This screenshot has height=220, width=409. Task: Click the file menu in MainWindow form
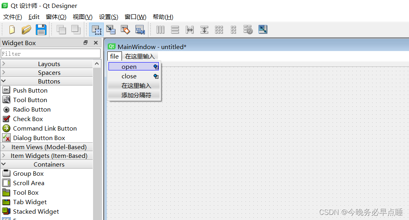[x=114, y=56]
